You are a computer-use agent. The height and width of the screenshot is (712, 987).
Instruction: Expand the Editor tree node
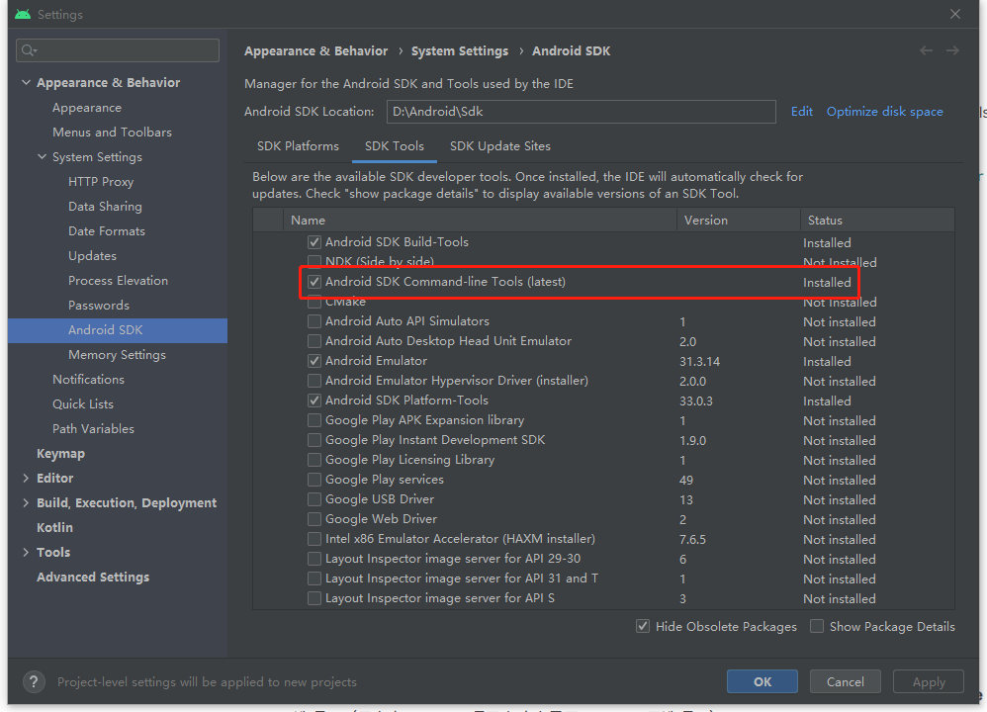click(26, 479)
